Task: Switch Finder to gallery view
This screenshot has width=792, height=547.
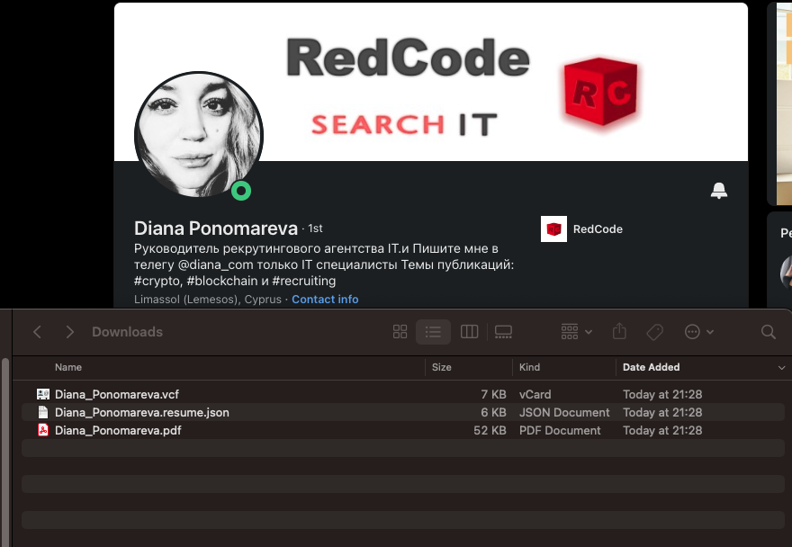Action: [503, 332]
